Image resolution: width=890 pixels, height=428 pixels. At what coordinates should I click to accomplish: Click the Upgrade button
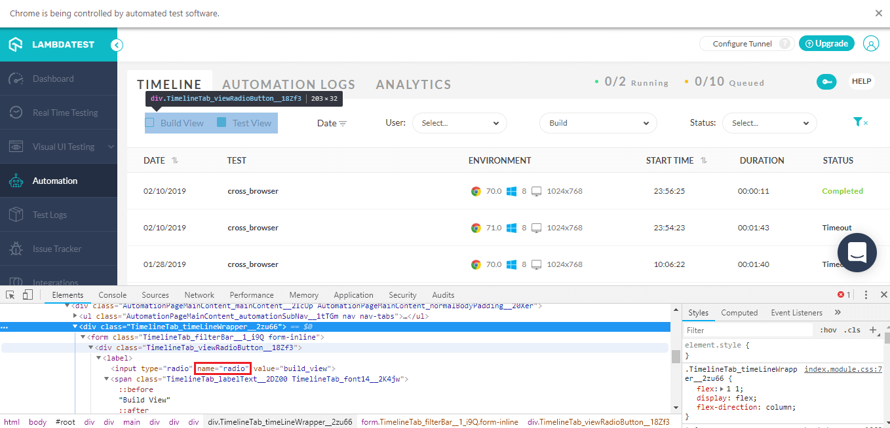point(826,43)
